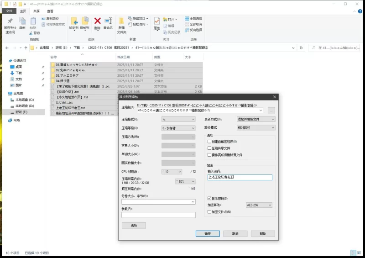The image size is (365, 258).
Task: Open the archive format (压缩格式) dropdown
Action: click(178, 119)
